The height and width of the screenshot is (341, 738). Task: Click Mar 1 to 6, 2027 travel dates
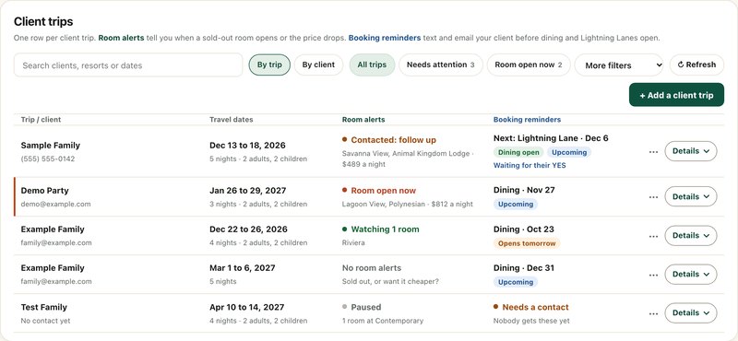(243, 268)
